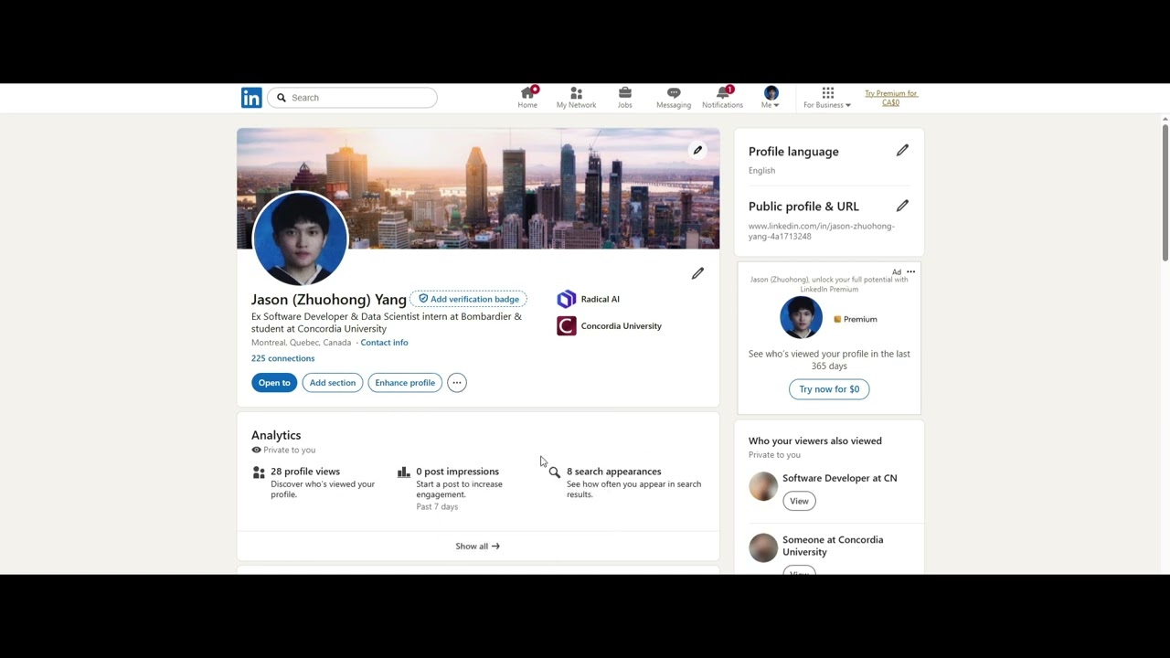Open the Concordia University logo icon
This screenshot has width=1170, height=658.
click(x=567, y=326)
